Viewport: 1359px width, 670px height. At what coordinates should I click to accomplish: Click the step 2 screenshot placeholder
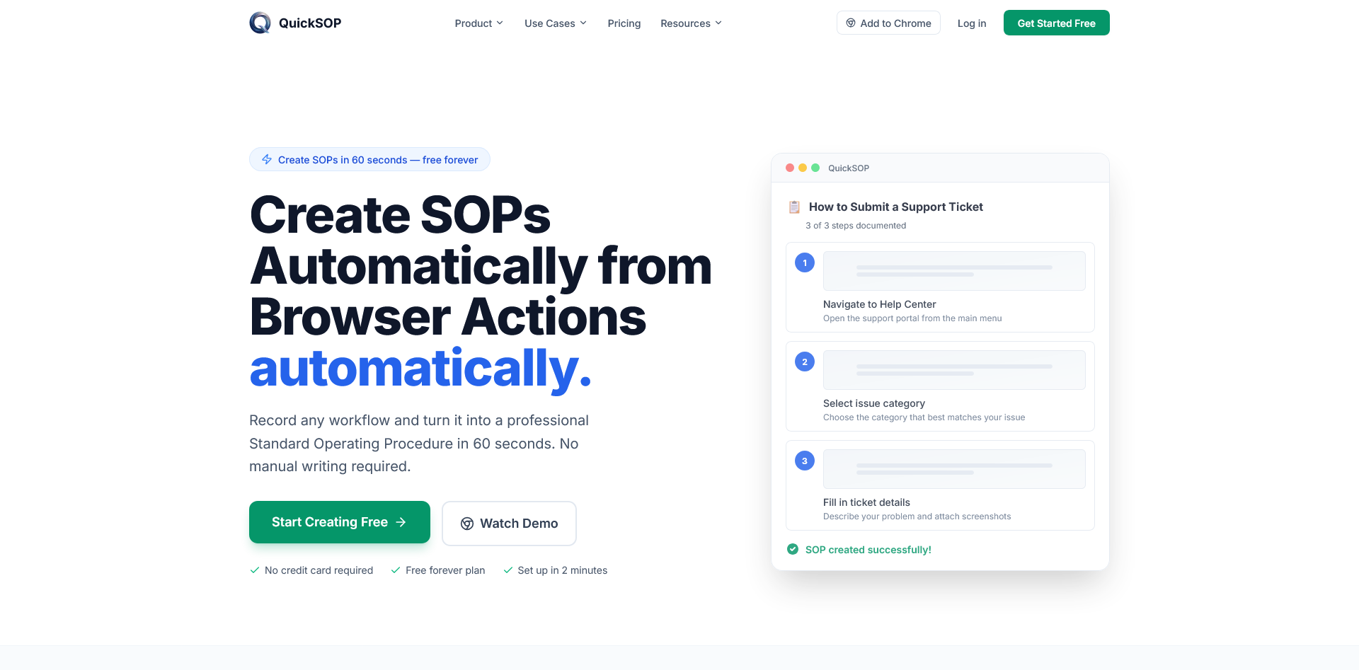(954, 370)
